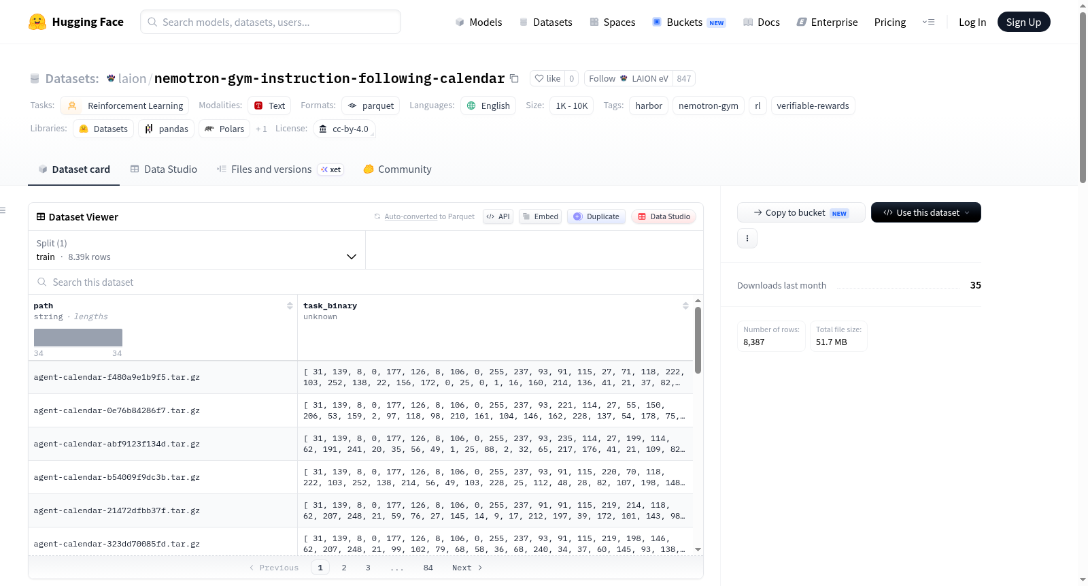Click the path lengths histogram bar
The width and height of the screenshot is (1088, 586).
coord(78,338)
